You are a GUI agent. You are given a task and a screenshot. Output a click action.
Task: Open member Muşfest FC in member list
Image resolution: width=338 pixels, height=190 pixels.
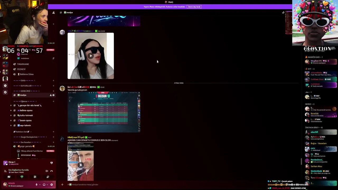(x=321, y=62)
